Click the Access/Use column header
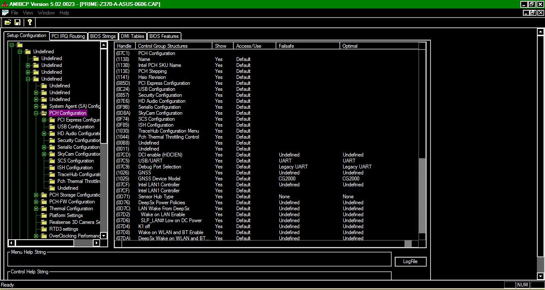 coord(255,46)
